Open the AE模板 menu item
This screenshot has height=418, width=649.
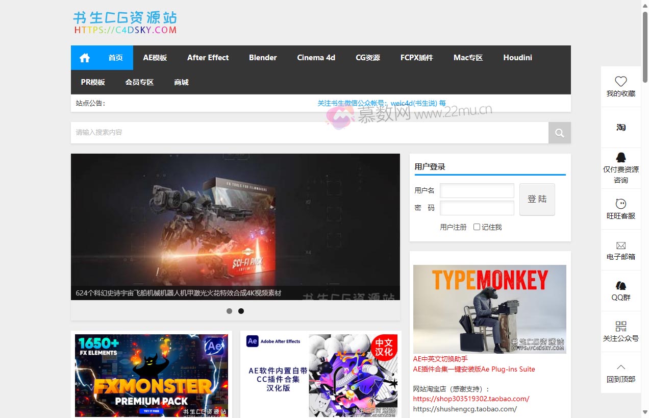pyautogui.click(x=155, y=57)
